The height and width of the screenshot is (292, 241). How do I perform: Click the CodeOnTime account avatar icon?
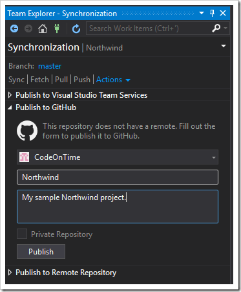pyautogui.click(x=24, y=157)
